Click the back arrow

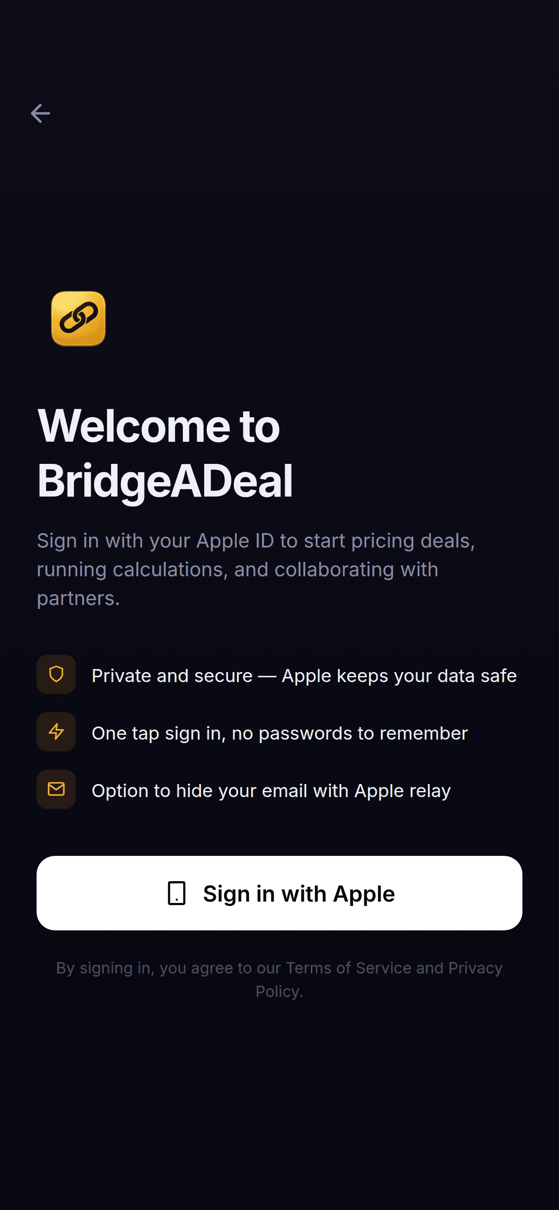click(41, 113)
